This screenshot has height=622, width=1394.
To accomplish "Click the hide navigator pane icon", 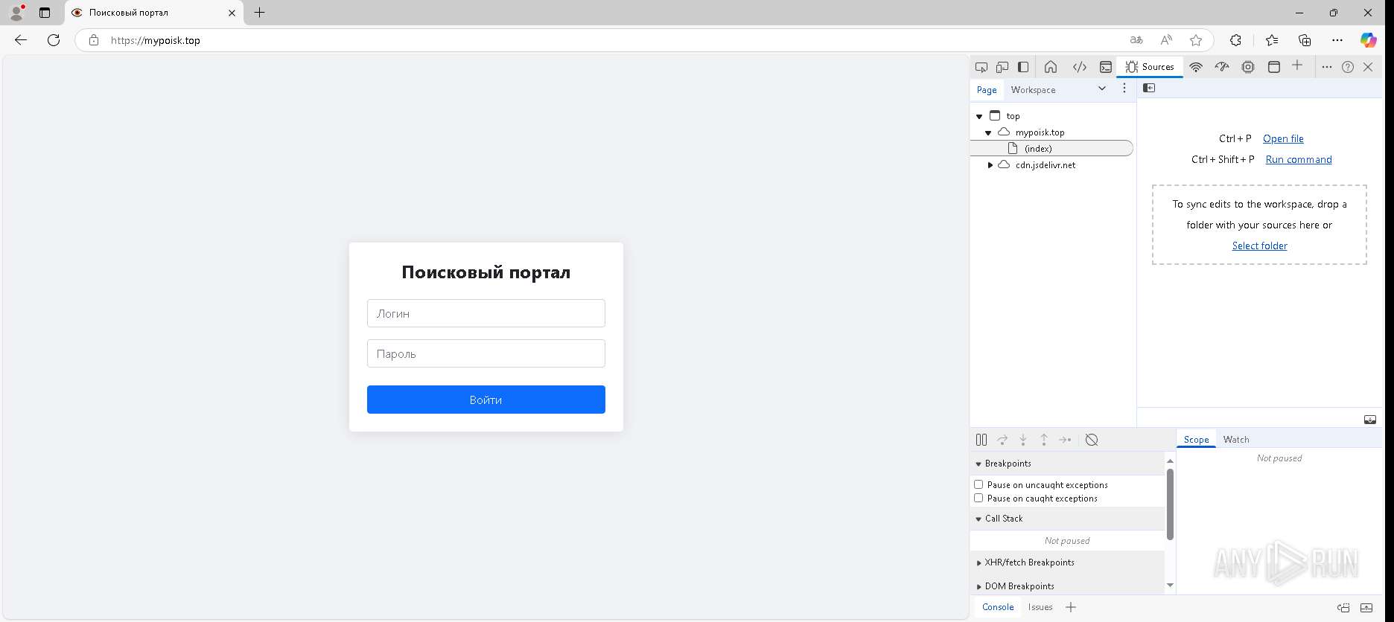I will tap(1149, 88).
